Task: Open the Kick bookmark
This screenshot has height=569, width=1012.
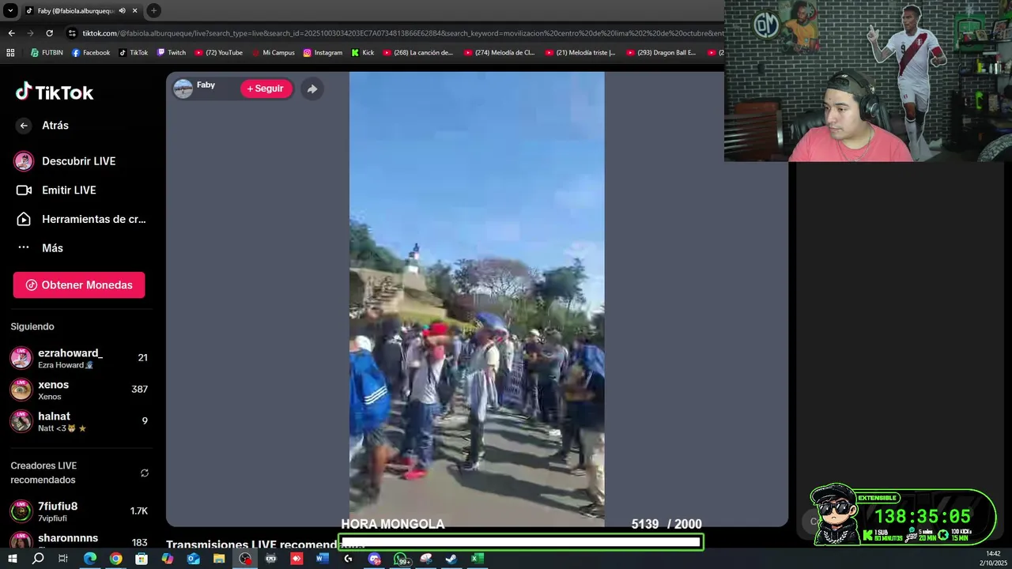Action: pyautogui.click(x=363, y=53)
